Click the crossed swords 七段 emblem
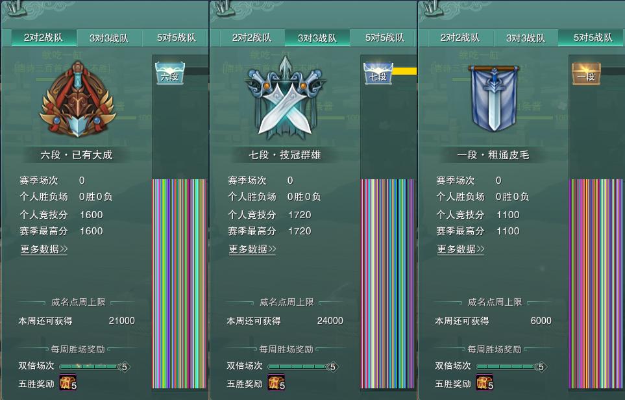625x400 pixels. pos(286,97)
